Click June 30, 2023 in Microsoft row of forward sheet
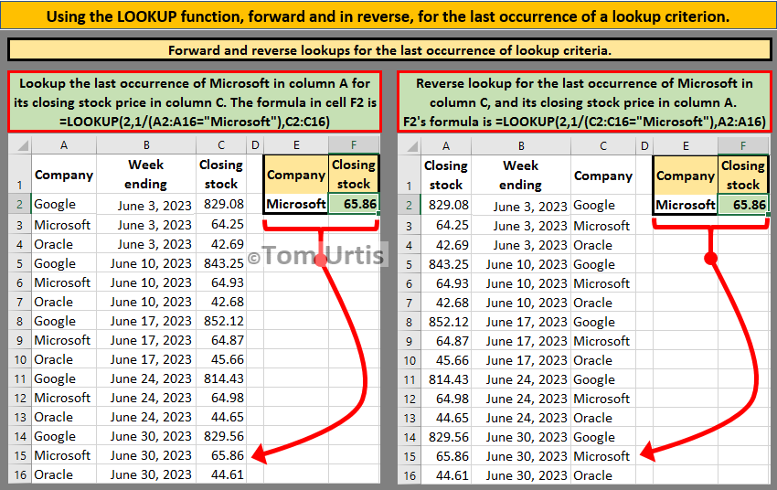Screen dimensions: 777x490 coord(146,455)
